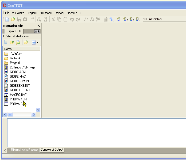Open the File menu
This screenshot has width=186, height=160.
click(x=7, y=13)
